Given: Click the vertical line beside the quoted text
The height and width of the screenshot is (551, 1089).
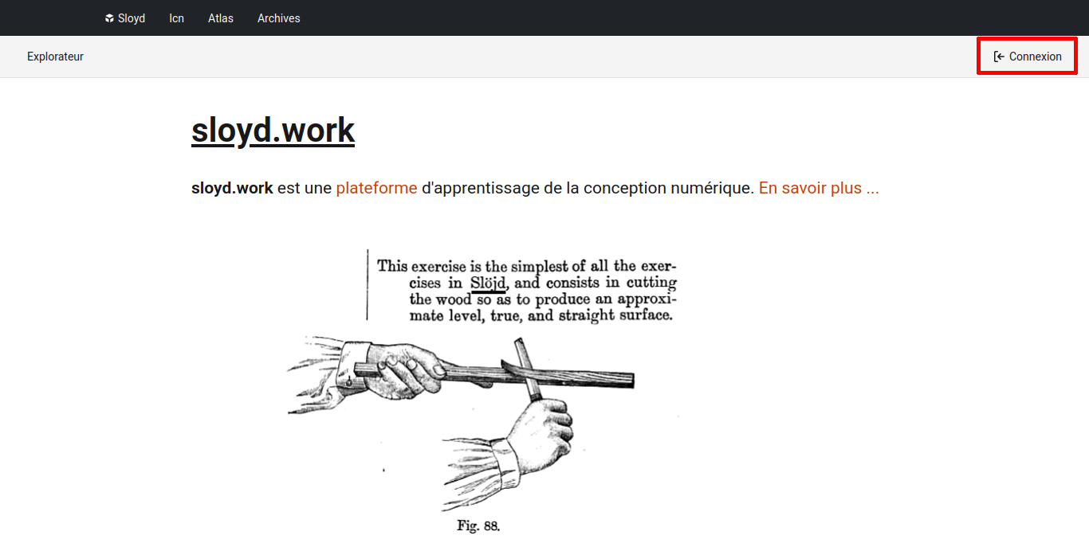Looking at the screenshot, I should tap(367, 284).
